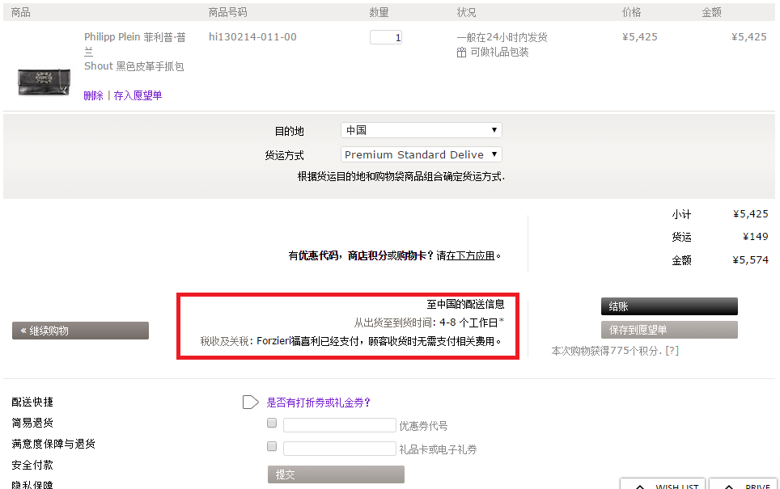Click the 简易退货 info item
The height and width of the screenshot is (489, 780).
(x=32, y=423)
